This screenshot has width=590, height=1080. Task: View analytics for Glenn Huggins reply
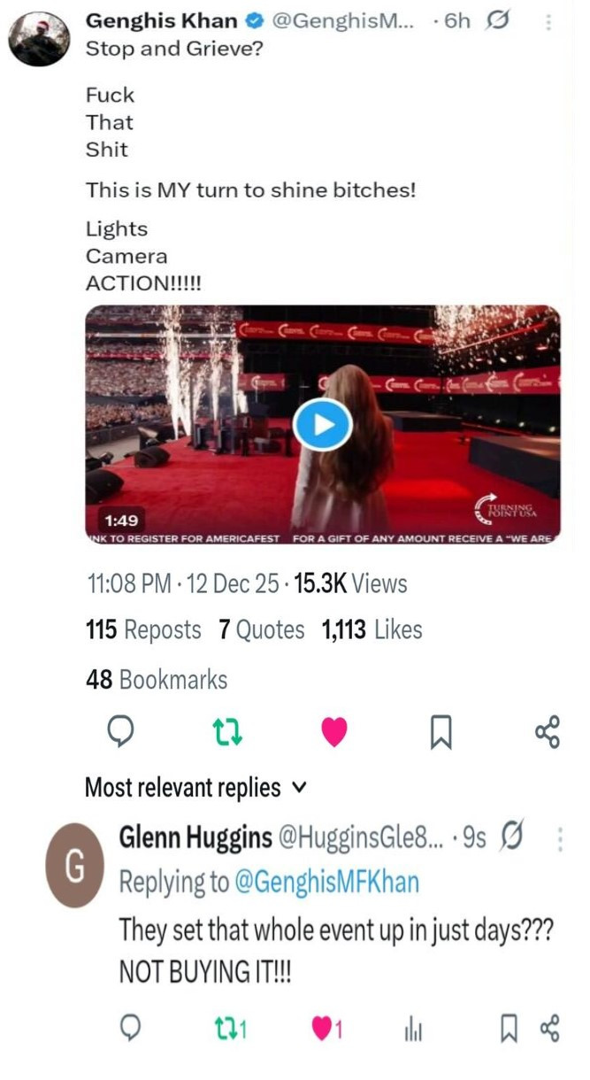[413, 1028]
